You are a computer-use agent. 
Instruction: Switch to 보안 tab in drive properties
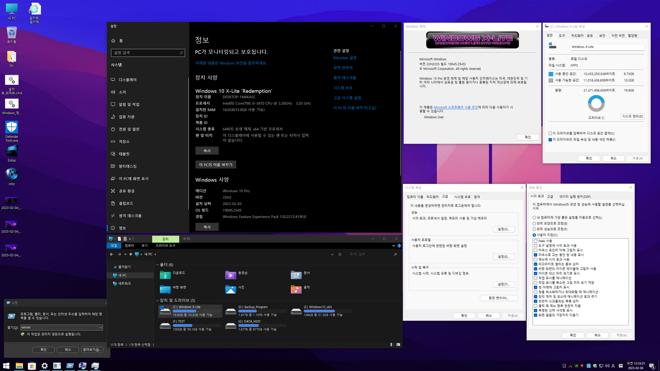tap(602, 36)
